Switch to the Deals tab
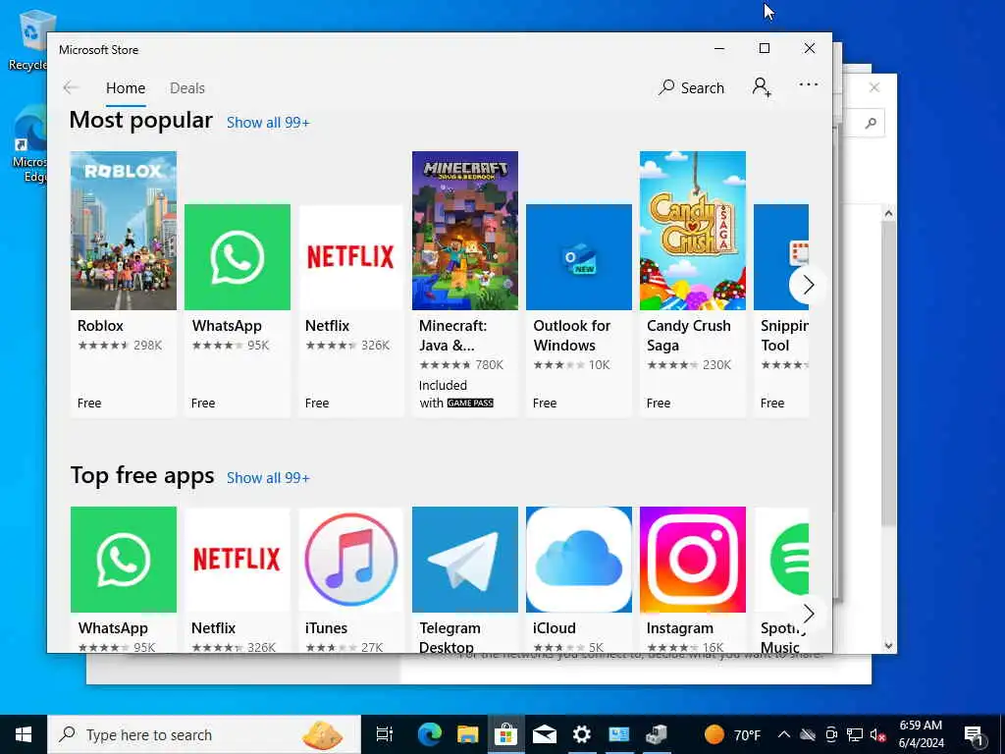 [187, 87]
